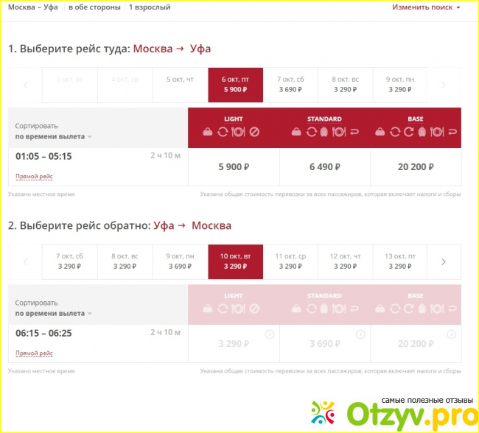
Task: Select outbound date 9 окт, пн
Action: [x=400, y=85]
